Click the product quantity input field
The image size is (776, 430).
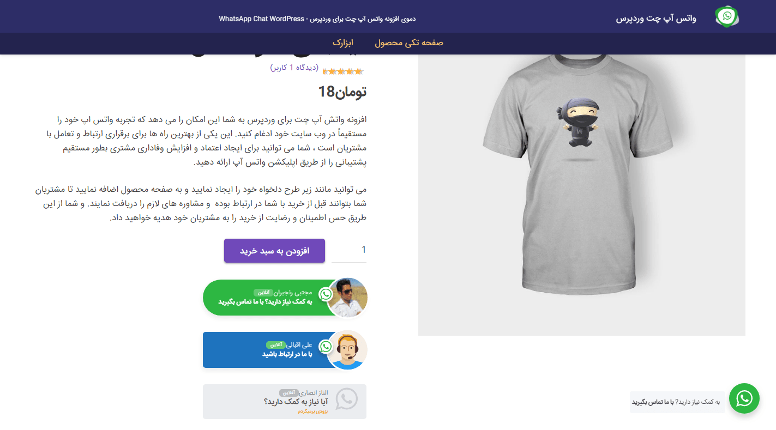pyautogui.click(x=349, y=250)
